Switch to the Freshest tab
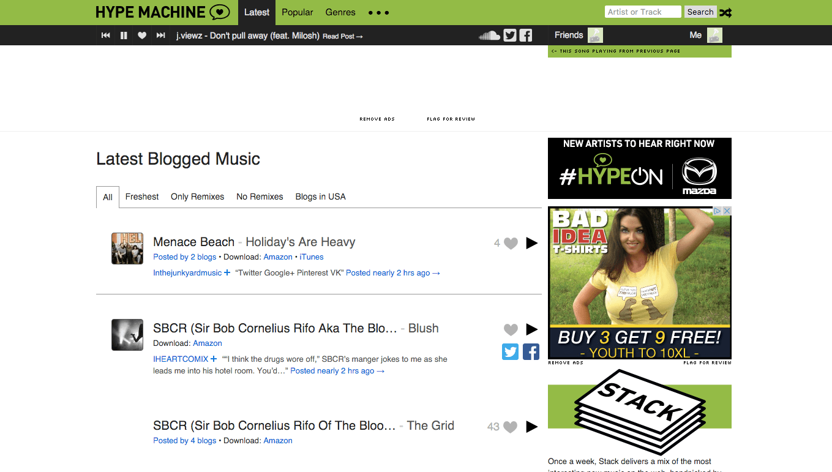The image size is (832, 472). (x=142, y=197)
